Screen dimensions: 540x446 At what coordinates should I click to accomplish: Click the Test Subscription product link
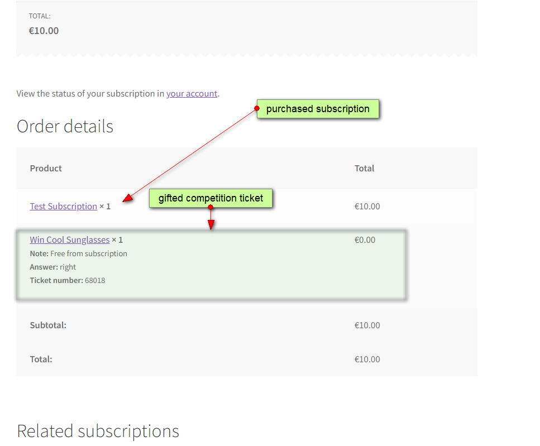coord(63,206)
